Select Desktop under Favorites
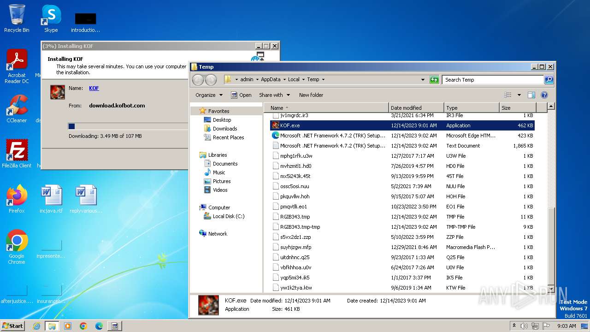 [x=222, y=120]
